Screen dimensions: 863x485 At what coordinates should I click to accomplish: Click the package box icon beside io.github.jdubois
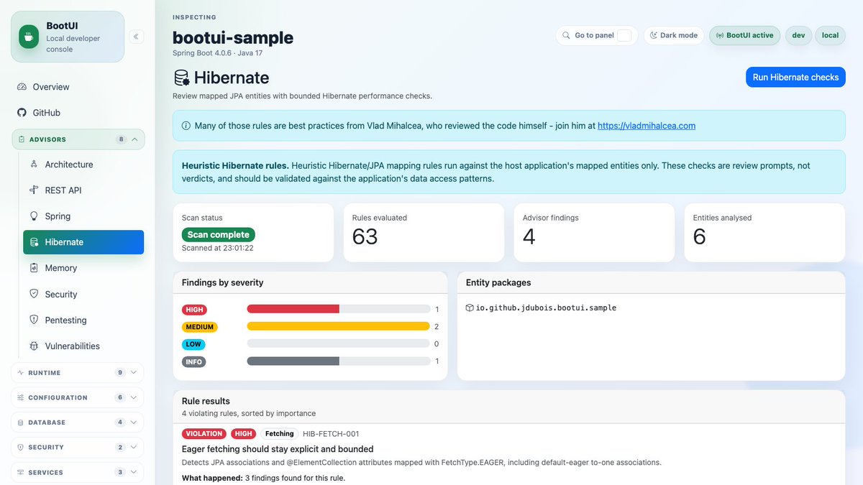(470, 308)
